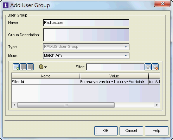Image resolution: width=173 pixels, height=140 pixels.
Task: Sort by the Name column header
Action: click(46, 76)
